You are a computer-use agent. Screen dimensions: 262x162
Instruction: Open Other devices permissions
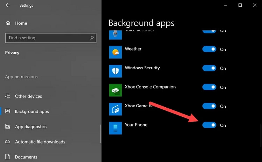[x=28, y=97]
